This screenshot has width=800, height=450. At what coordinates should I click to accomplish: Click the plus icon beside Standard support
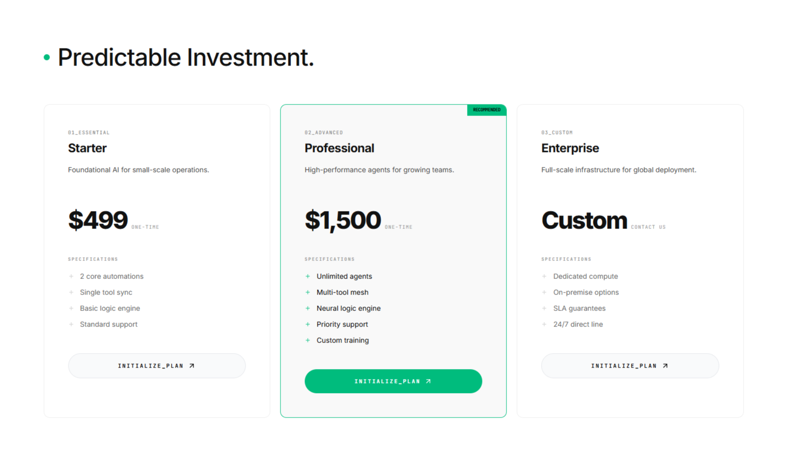pyautogui.click(x=71, y=324)
